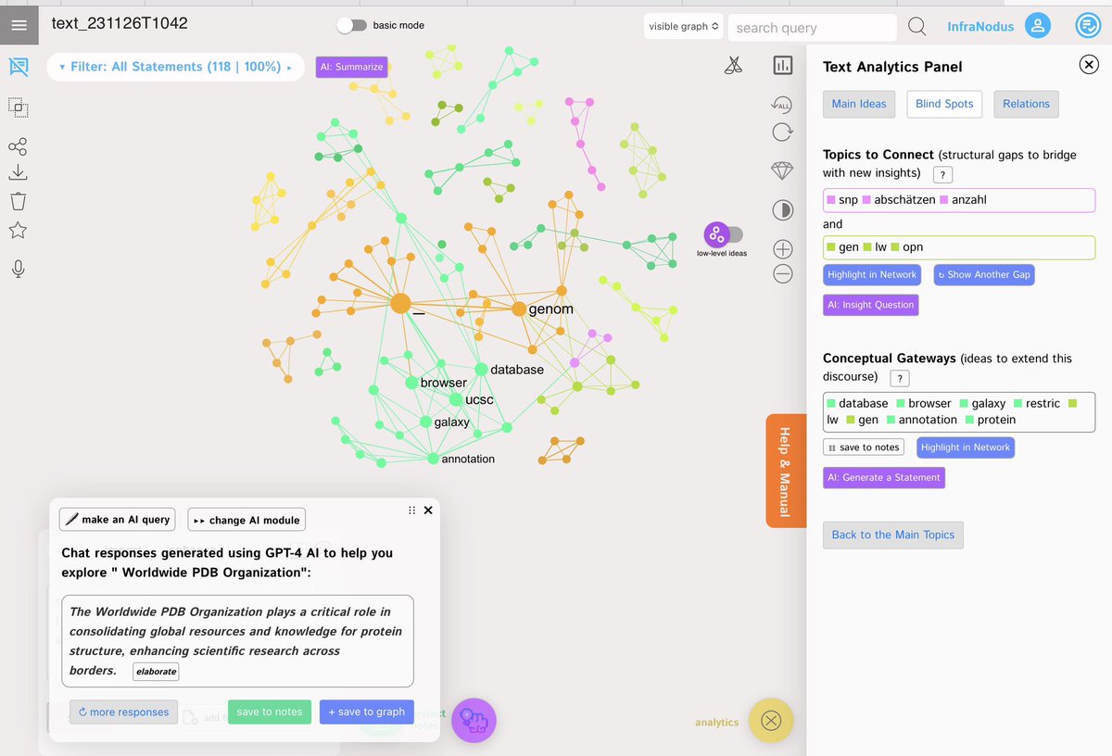Click the show ALL nodes reset icon
This screenshot has height=756, width=1112.
click(782, 104)
